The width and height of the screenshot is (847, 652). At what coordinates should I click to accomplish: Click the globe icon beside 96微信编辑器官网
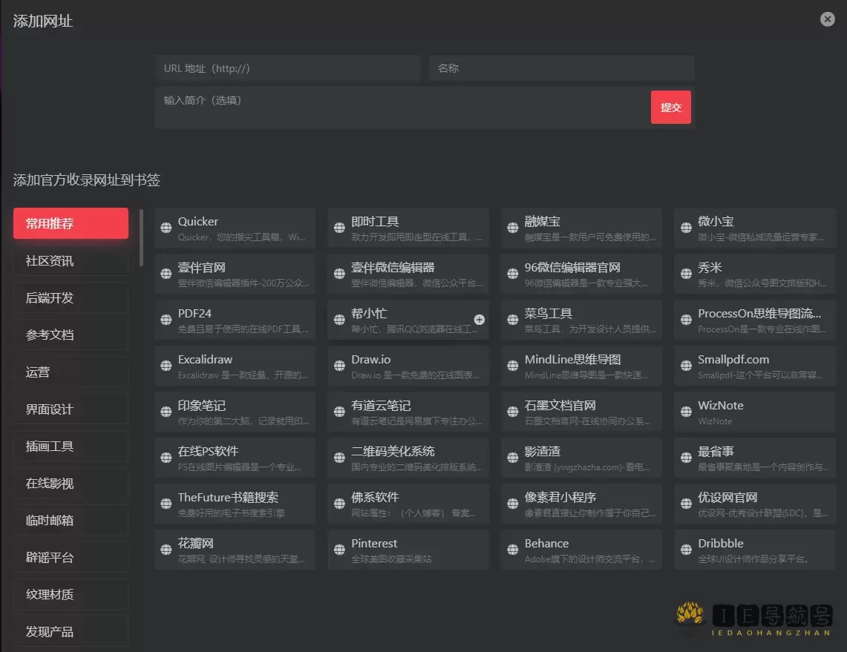pyautogui.click(x=513, y=274)
